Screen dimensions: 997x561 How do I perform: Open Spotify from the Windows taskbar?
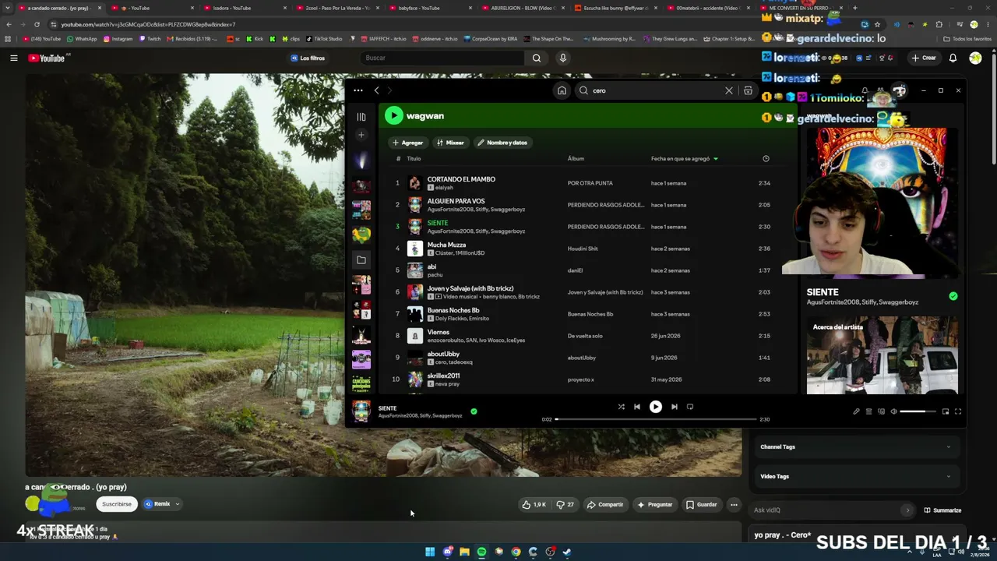click(481, 552)
